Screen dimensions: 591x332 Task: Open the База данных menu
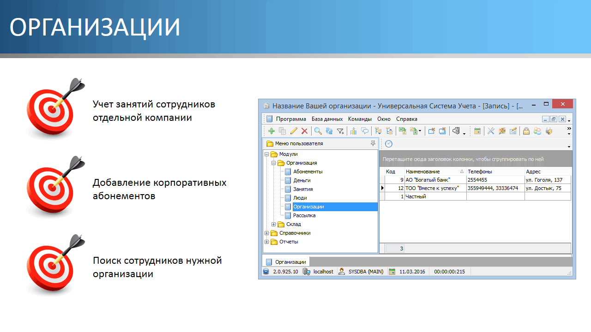[x=327, y=119]
